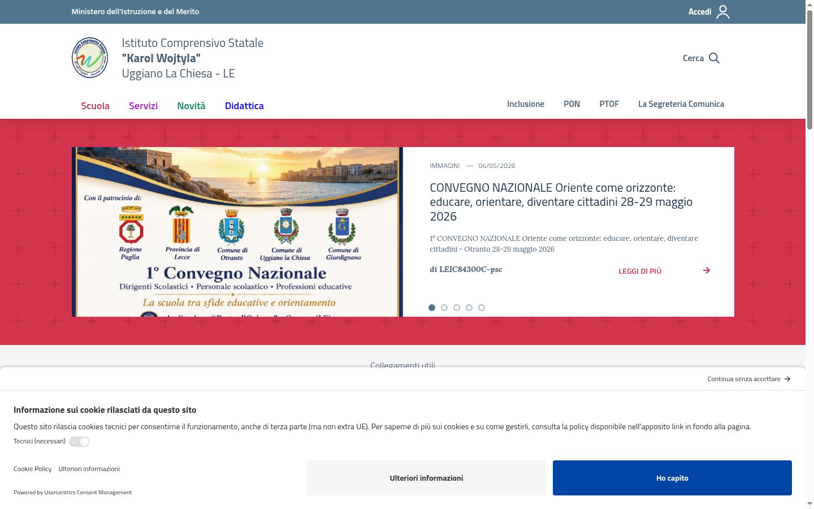Click the user account icon beside Accedi
This screenshot has height=509, width=814.
pyautogui.click(x=723, y=12)
